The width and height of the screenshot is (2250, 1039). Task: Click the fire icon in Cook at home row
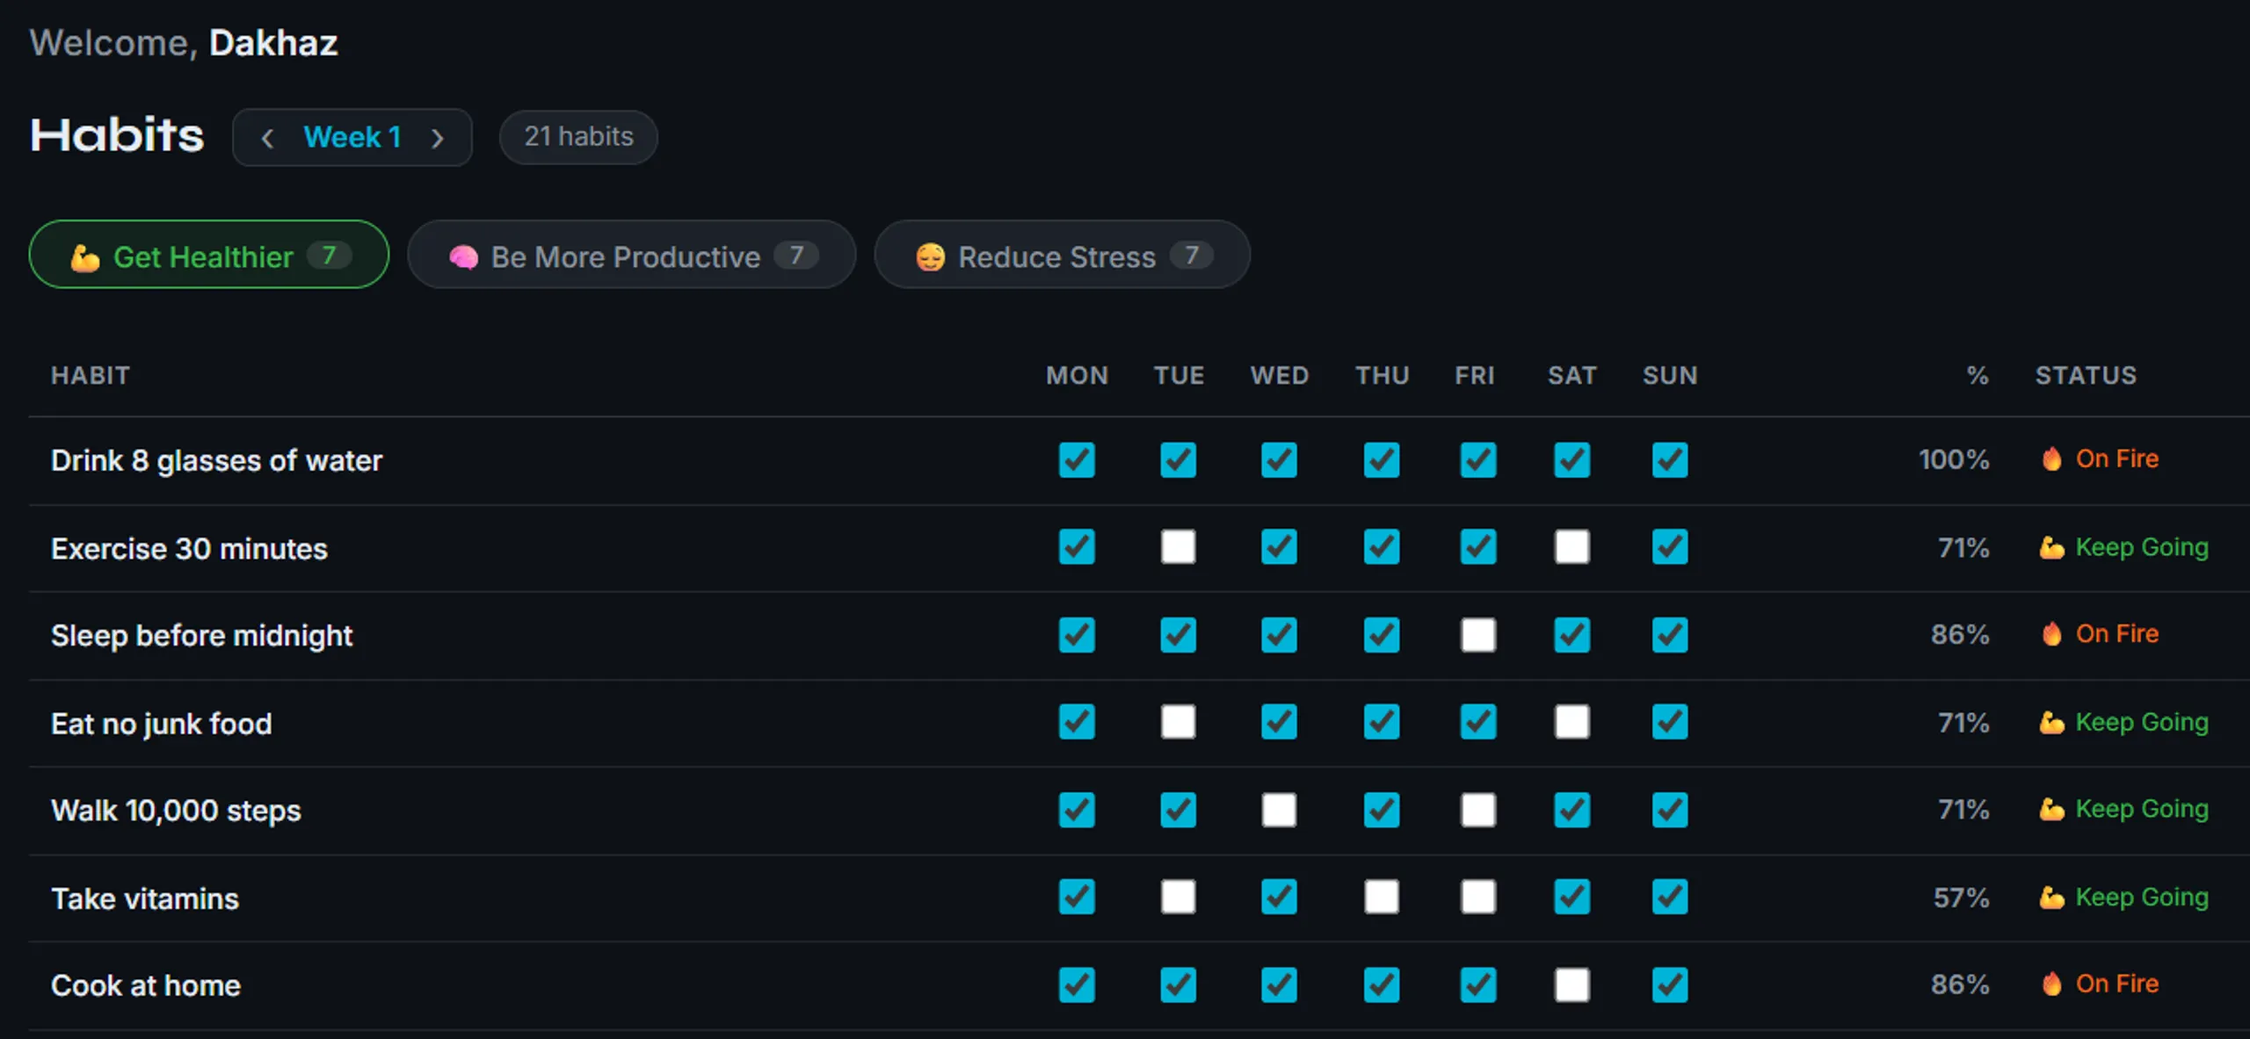[2051, 984]
